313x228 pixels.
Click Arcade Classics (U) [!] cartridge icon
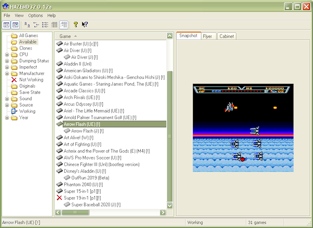(59, 90)
